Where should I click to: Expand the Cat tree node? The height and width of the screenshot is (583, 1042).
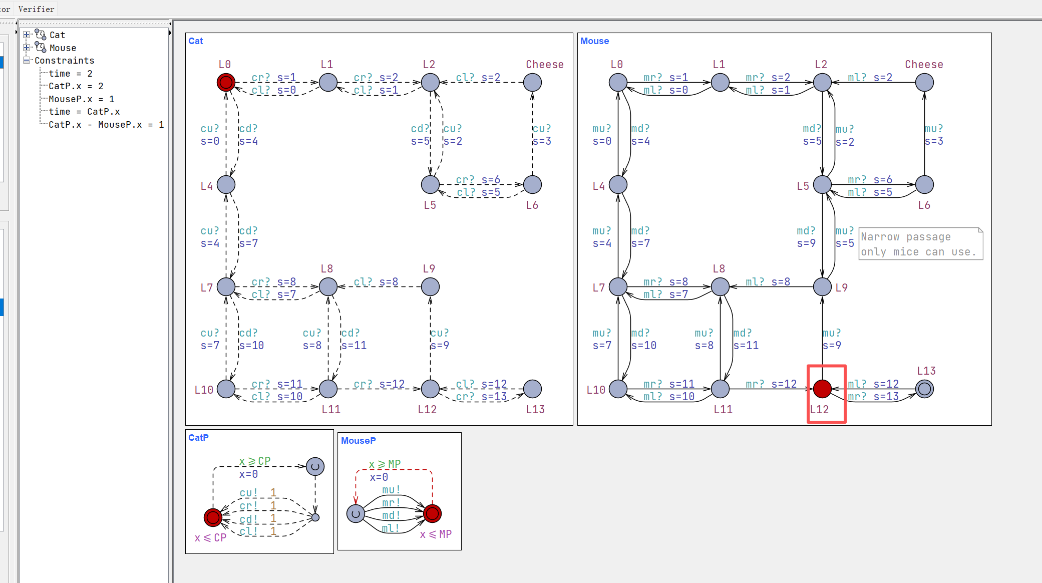tap(27, 35)
